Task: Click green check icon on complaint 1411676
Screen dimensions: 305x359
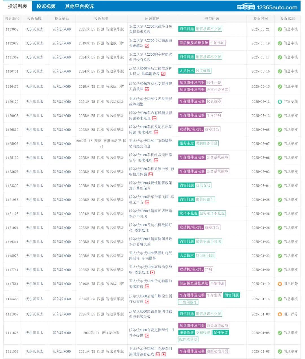Action: coord(280,333)
